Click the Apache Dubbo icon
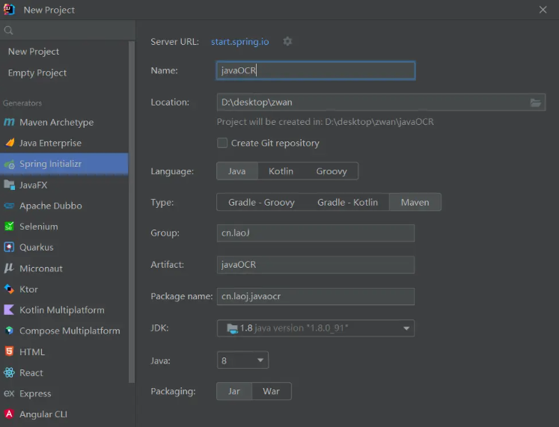This screenshot has height=427, width=559. [x=9, y=206]
